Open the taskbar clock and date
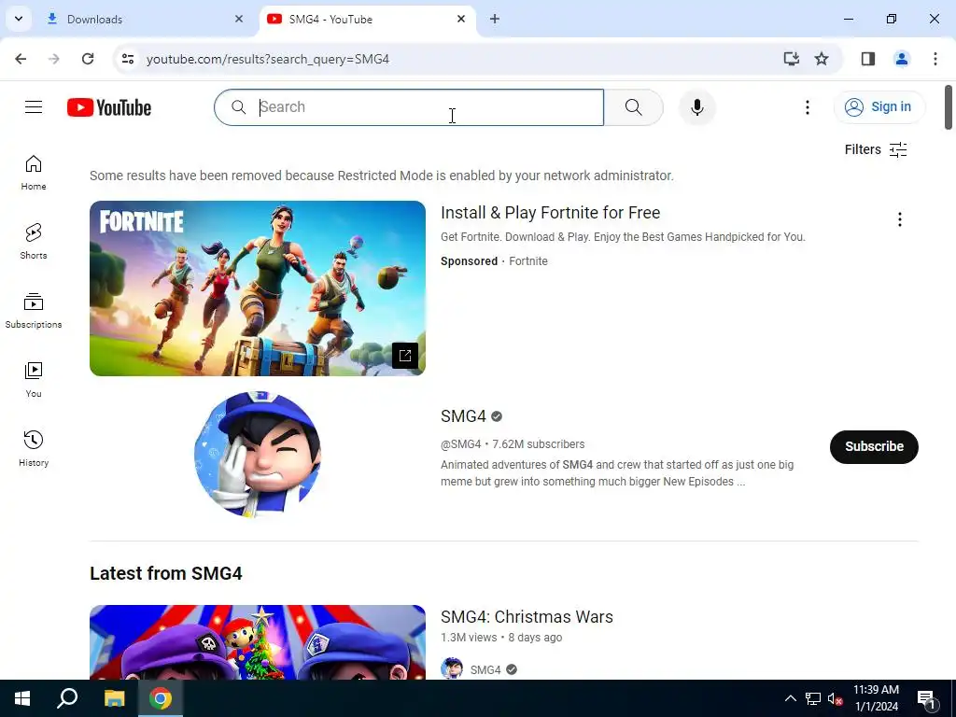This screenshot has width=956, height=717. click(876, 698)
